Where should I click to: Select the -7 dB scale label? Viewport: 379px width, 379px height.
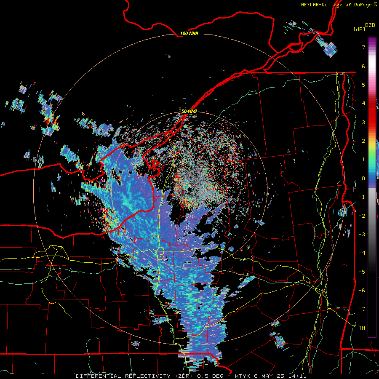tap(362, 309)
